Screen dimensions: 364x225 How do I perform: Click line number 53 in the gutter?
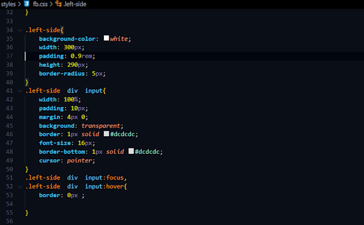10,196
